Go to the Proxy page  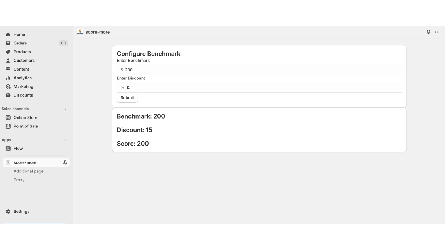point(19,180)
